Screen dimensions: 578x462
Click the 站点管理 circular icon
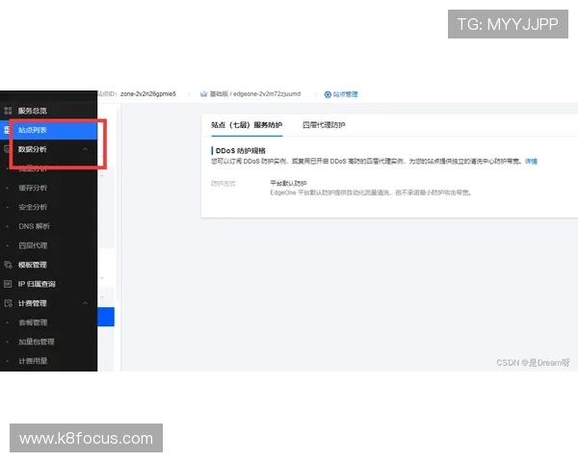click(x=328, y=94)
